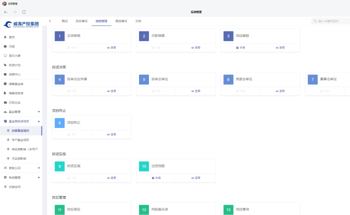Click 查看 under 投资实施 card
This screenshot has height=215, width=350.
[x=111, y=178]
